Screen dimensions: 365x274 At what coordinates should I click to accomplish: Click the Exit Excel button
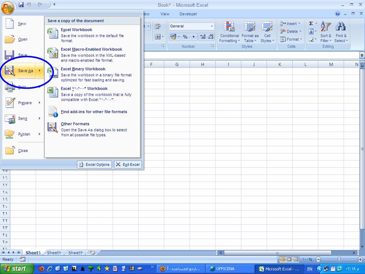(x=128, y=164)
